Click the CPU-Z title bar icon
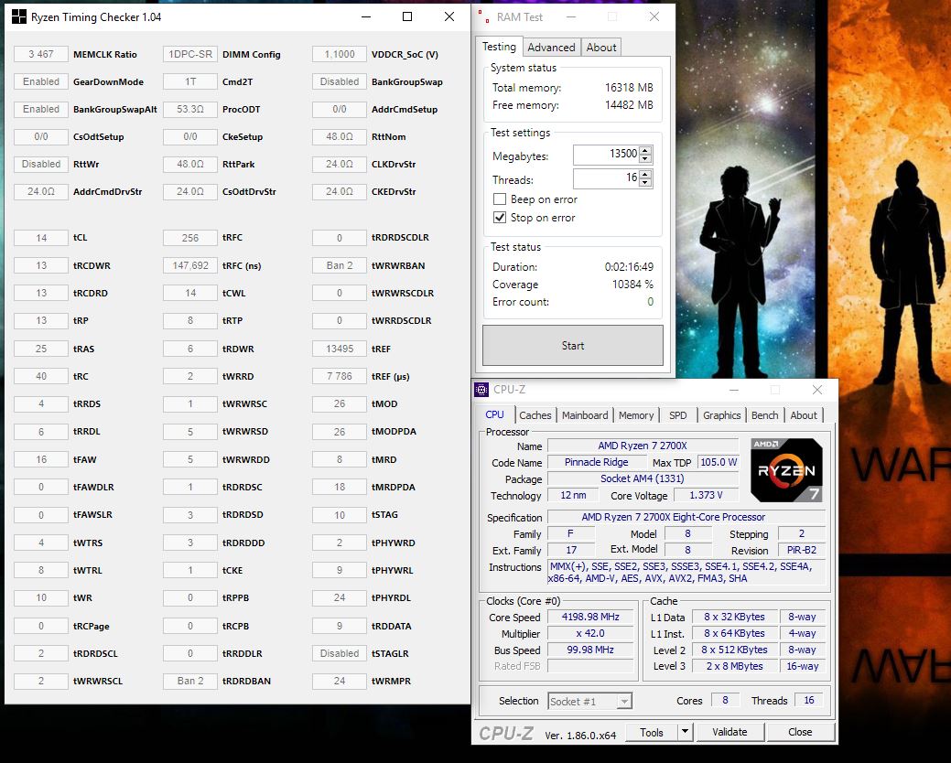The height and width of the screenshot is (763, 951). 481,390
